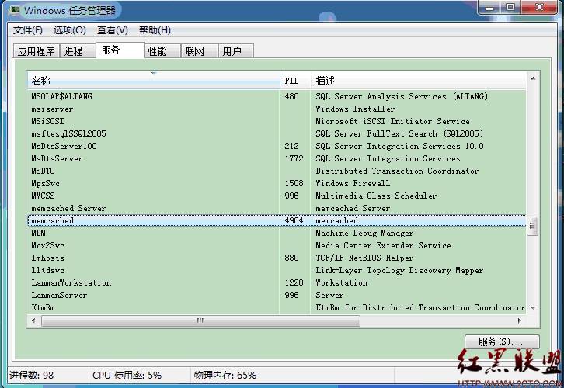
Task: Open the 选项(O) menu
Action: tap(69, 30)
